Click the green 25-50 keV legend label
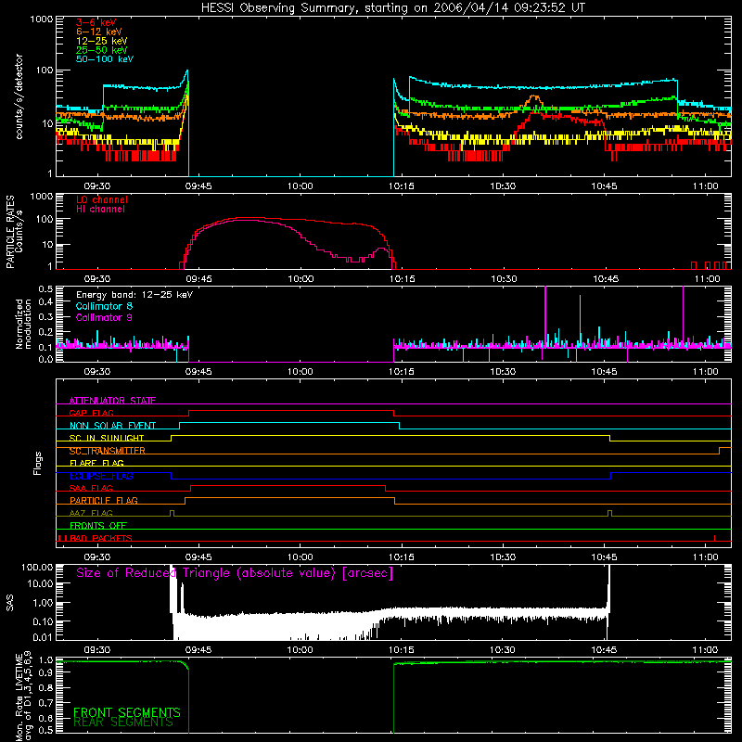Image resolution: width=742 pixels, height=742 pixels. pos(101,50)
